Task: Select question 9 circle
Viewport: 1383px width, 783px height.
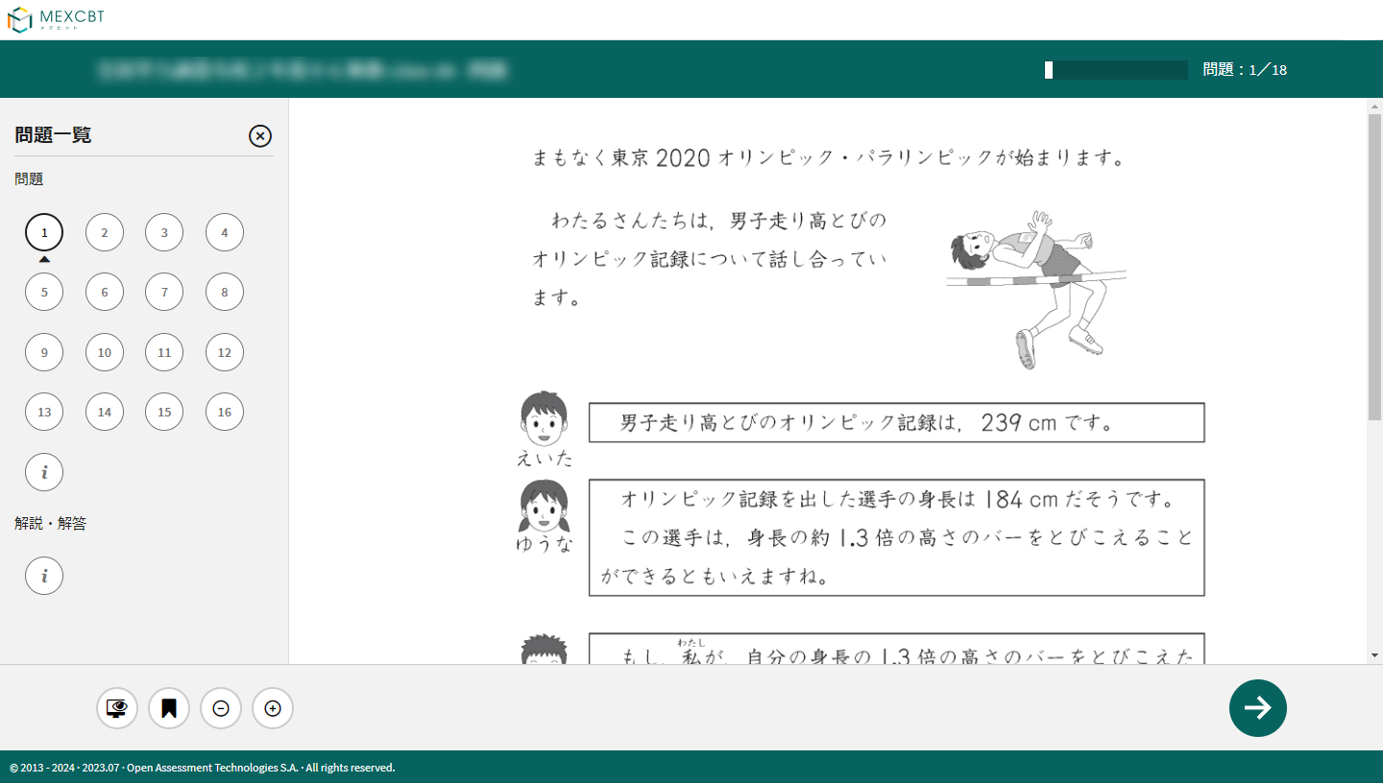Action: click(44, 352)
